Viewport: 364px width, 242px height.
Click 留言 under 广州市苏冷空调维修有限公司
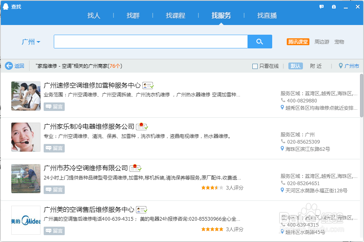[54, 190]
